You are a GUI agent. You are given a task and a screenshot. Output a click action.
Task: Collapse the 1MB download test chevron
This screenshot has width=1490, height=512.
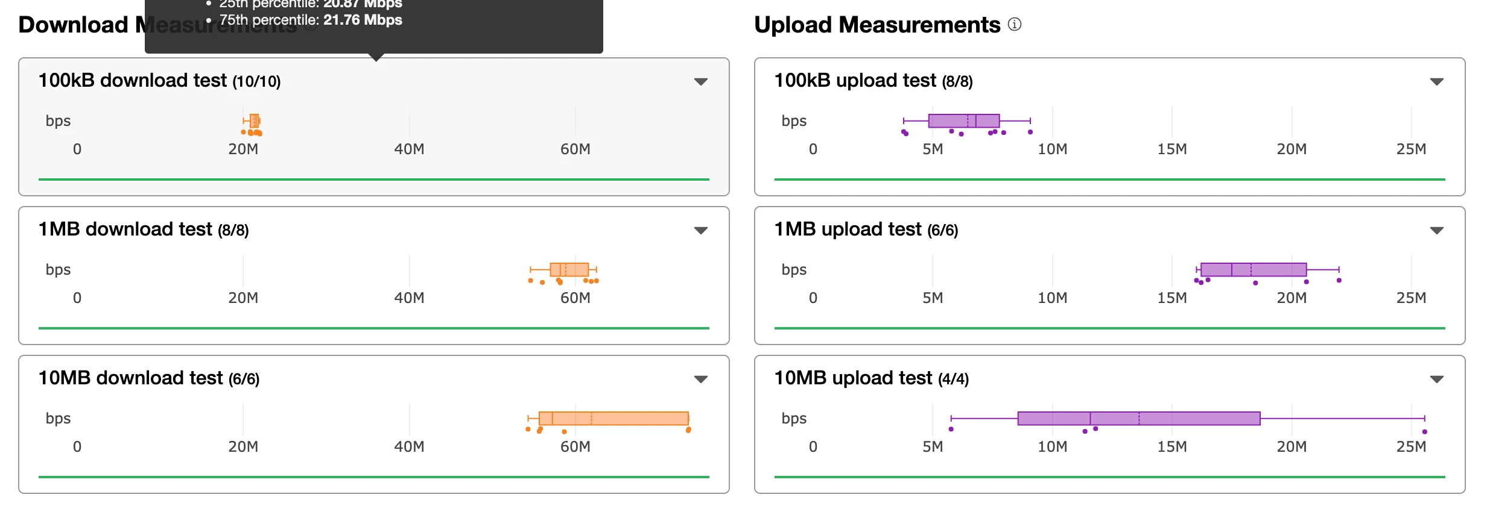pyautogui.click(x=700, y=230)
